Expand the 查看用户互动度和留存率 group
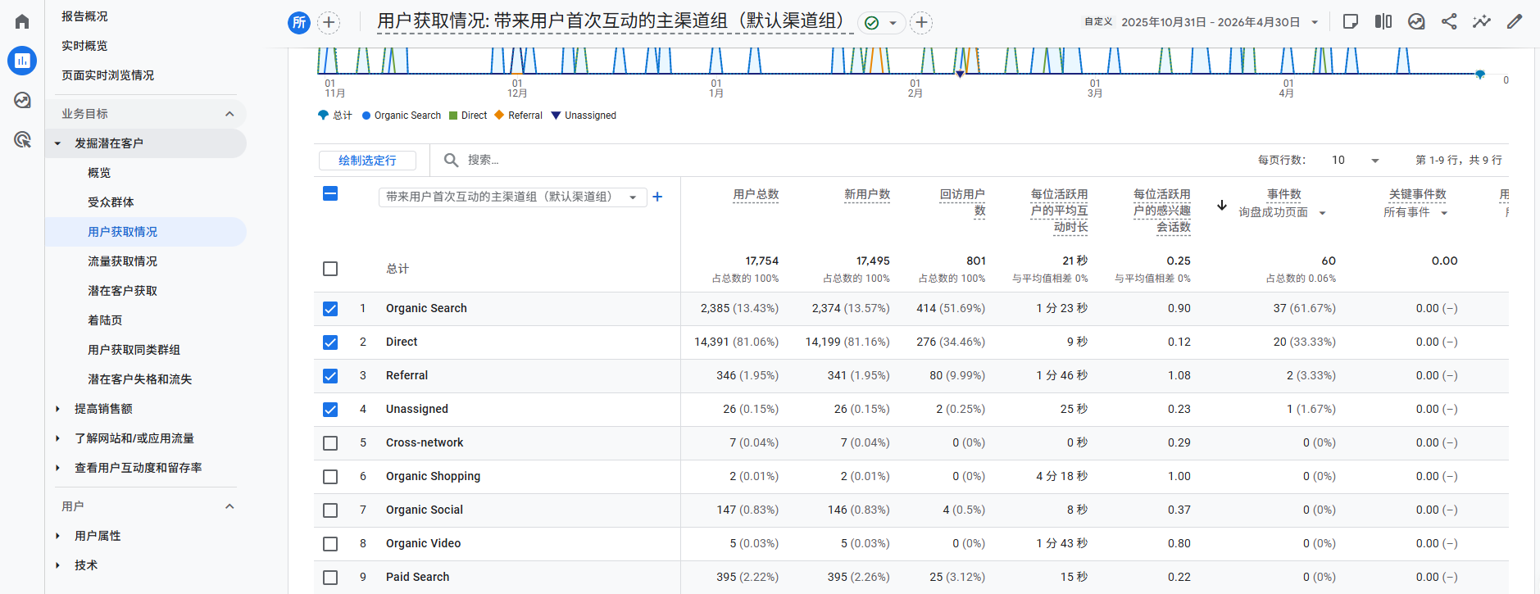 [57, 468]
